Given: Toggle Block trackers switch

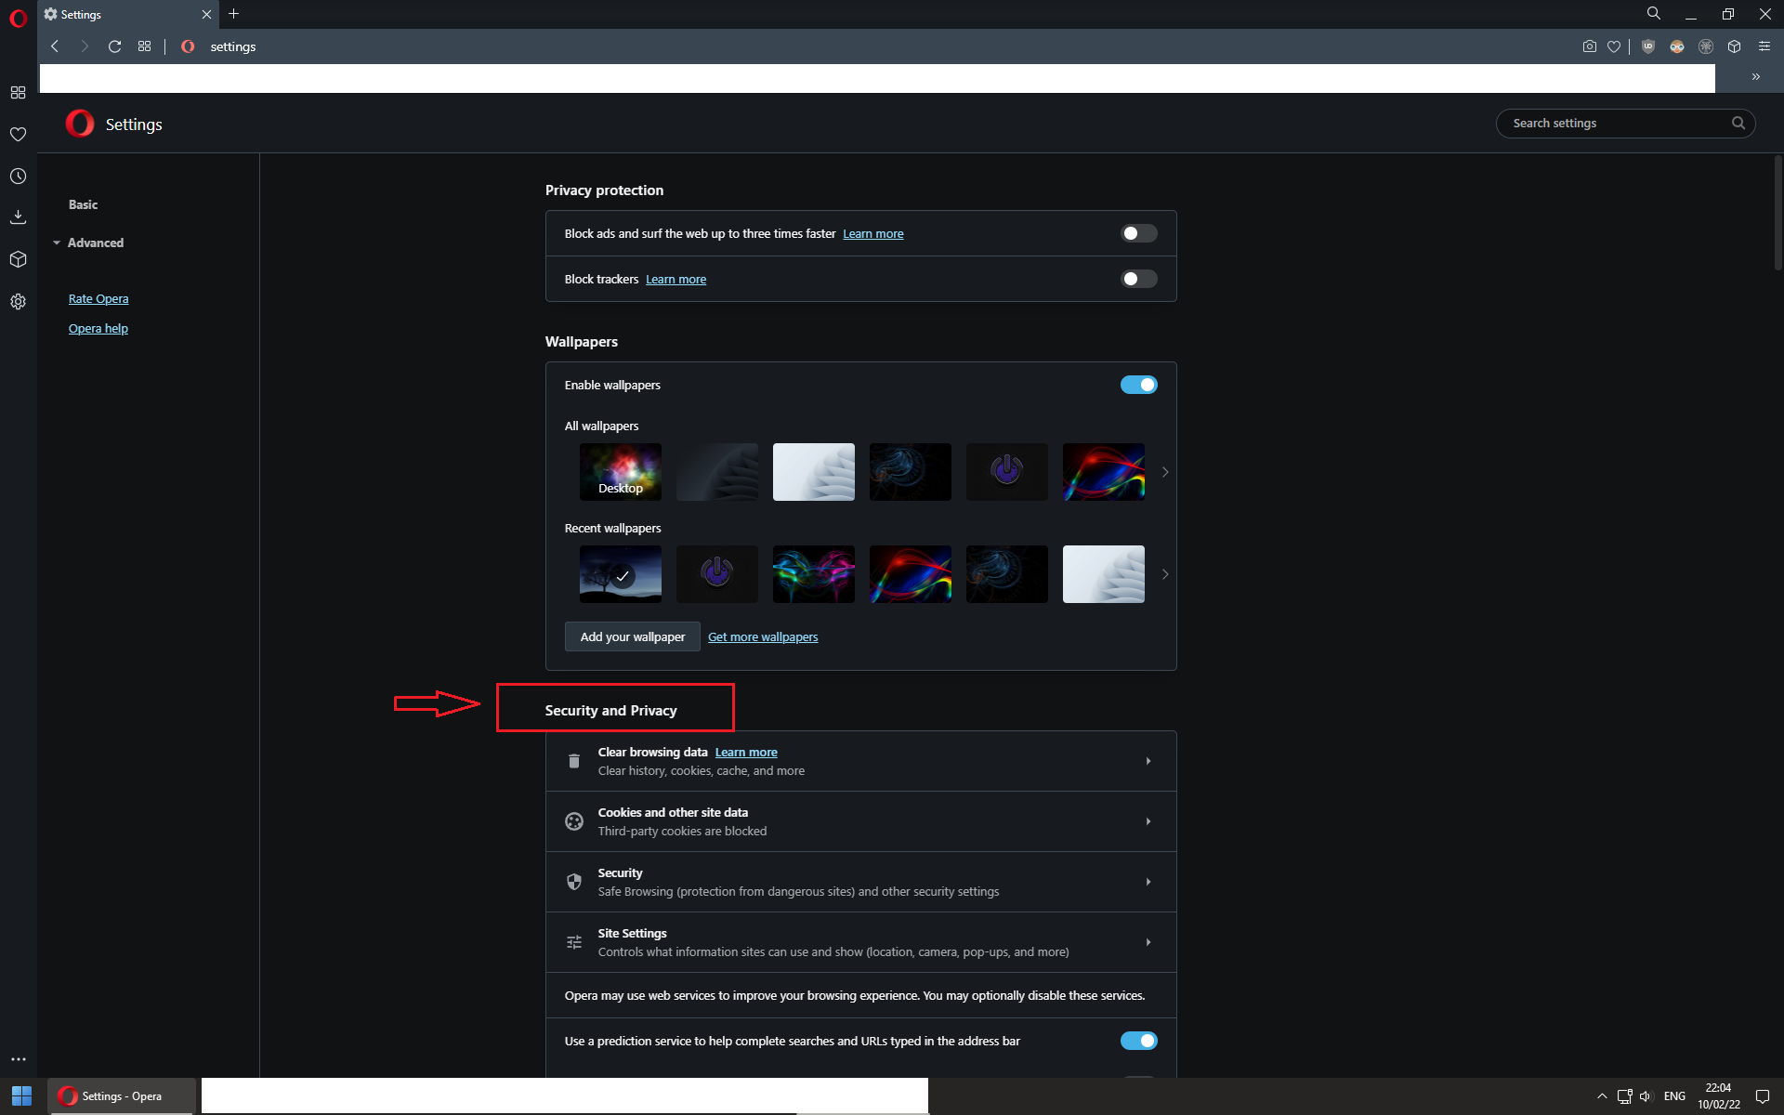Looking at the screenshot, I should tap(1138, 279).
